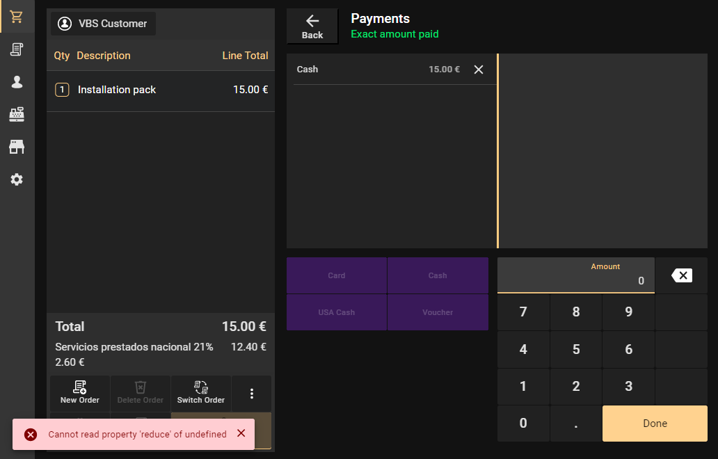Open the three-dot more options menu
718x459 pixels.
(x=251, y=394)
